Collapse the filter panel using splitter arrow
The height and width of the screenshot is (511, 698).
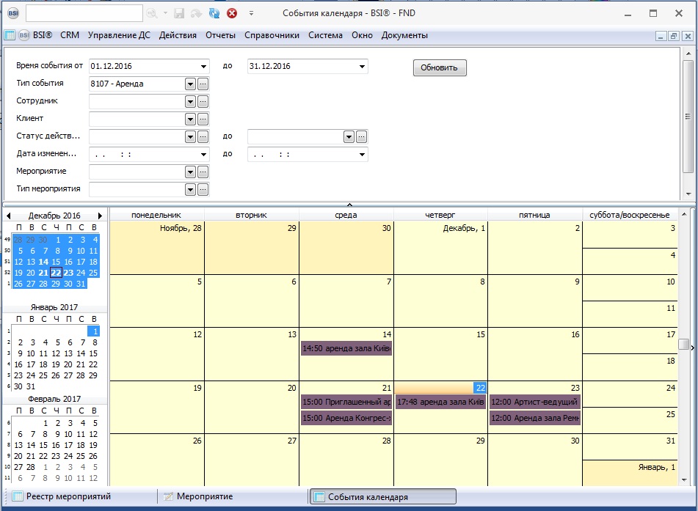[x=349, y=204]
